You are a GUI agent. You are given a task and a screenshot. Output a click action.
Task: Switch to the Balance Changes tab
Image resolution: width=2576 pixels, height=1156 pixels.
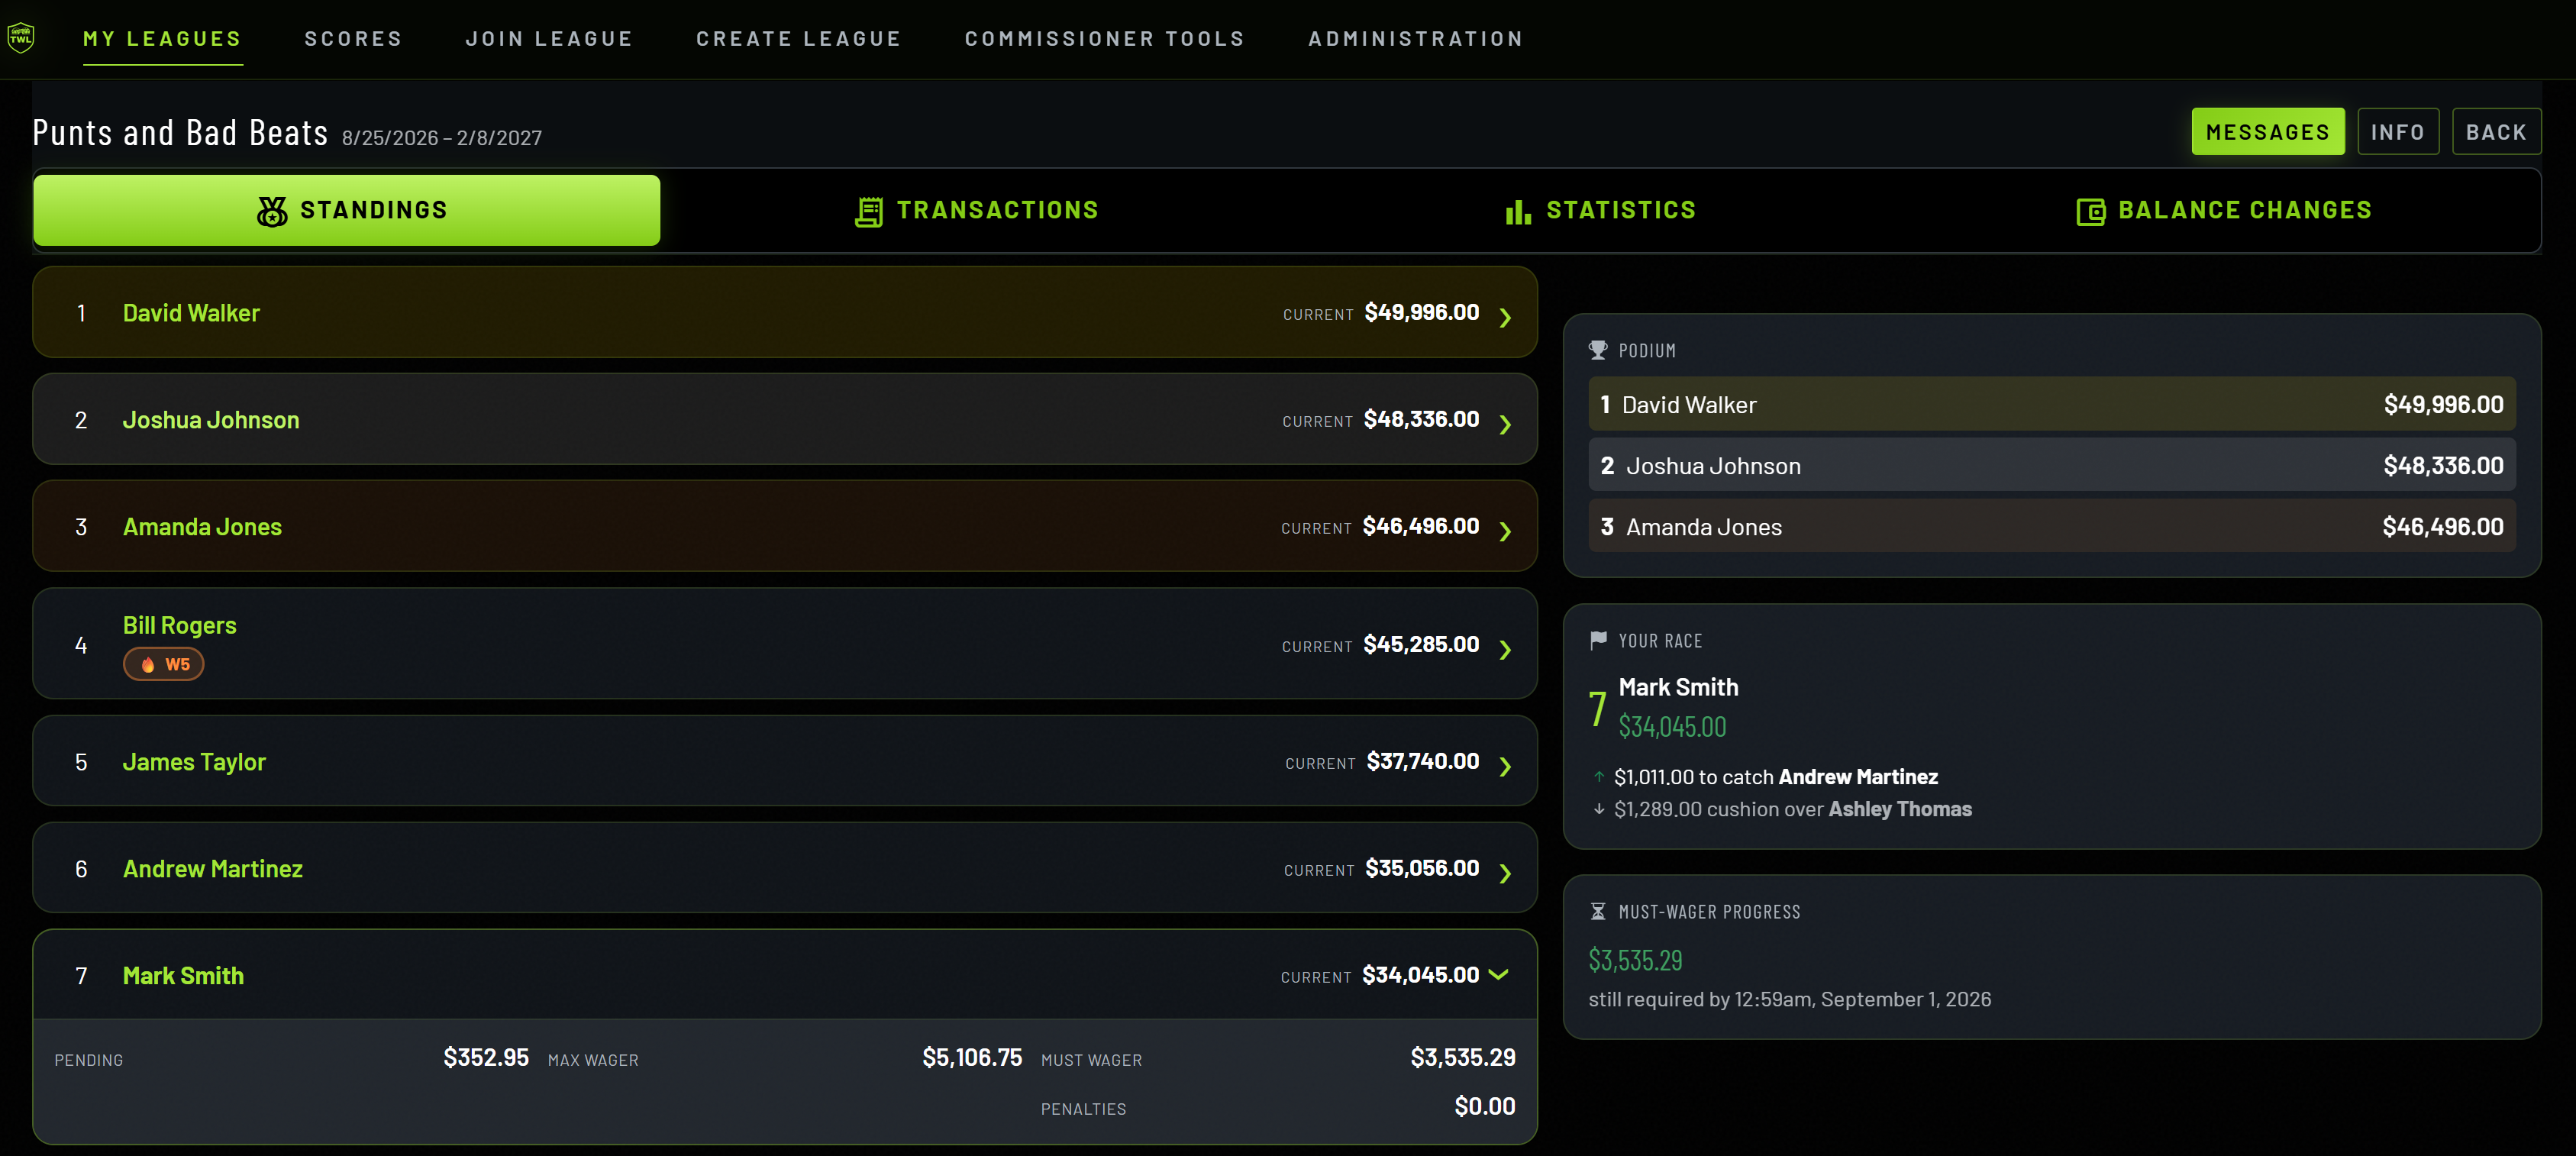click(x=2225, y=210)
